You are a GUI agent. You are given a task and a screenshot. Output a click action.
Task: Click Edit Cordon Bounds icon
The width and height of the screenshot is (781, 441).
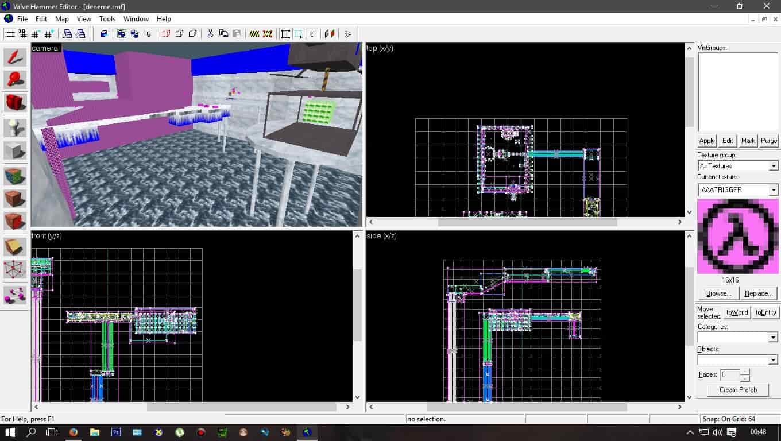268,34
